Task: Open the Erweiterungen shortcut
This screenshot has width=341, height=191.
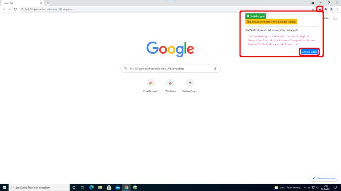Action: tap(151, 86)
